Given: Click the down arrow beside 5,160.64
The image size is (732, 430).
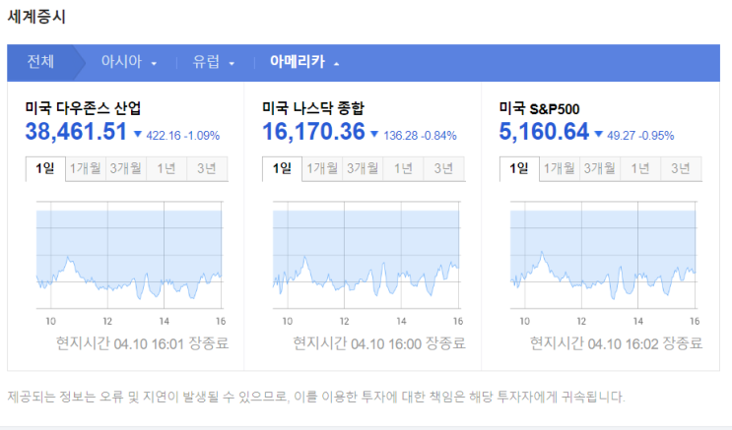Looking at the screenshot, I should 598,135.
